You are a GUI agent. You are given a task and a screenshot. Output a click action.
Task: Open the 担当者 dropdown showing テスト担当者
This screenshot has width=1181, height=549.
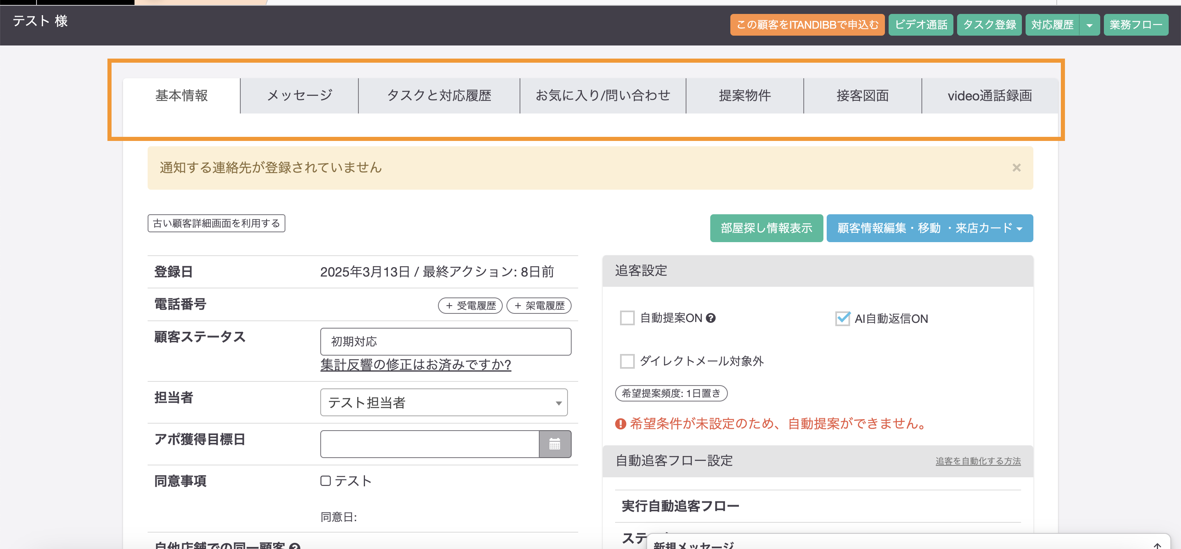(444, 402)
